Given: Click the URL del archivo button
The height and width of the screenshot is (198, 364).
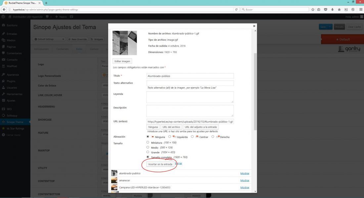Looking at the screenshot, I should point(171,127).
